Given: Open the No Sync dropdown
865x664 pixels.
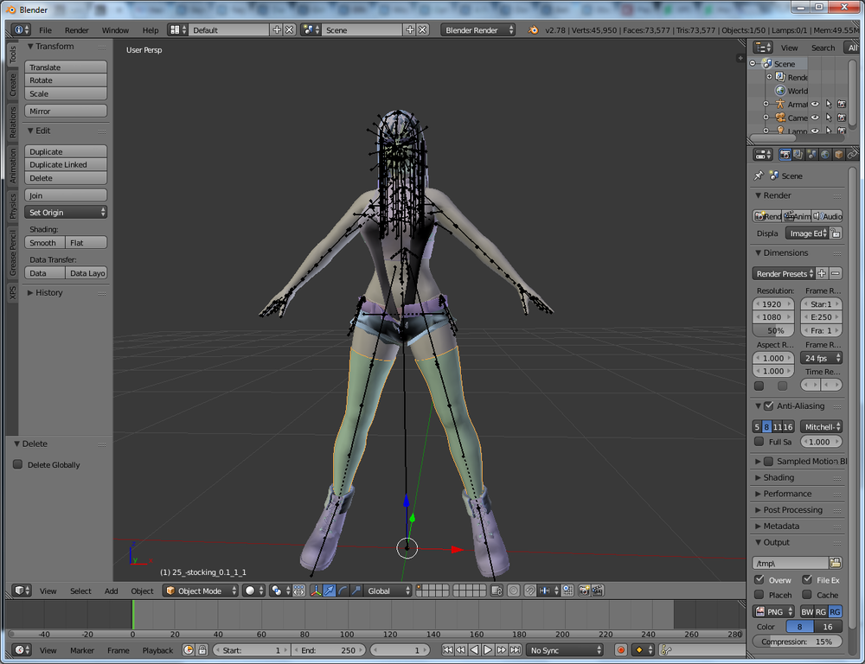Looking at the screenshot, I should [564, 650].
